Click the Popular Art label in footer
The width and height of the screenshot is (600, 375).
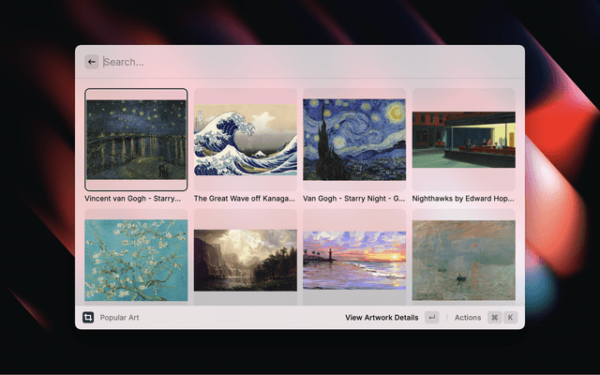pos(120,318)
